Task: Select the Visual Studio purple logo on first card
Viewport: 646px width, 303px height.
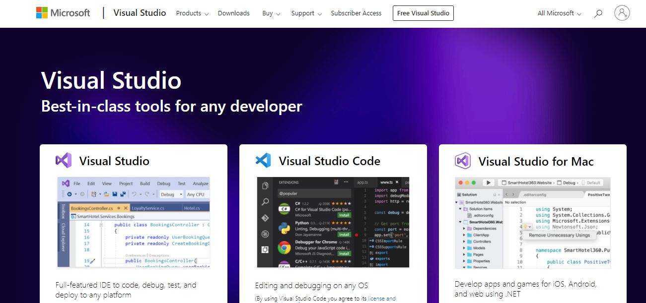Action: click(63, 160)
